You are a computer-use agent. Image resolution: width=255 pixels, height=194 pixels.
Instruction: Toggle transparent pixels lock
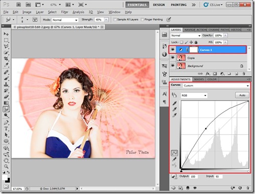[182, 42]
